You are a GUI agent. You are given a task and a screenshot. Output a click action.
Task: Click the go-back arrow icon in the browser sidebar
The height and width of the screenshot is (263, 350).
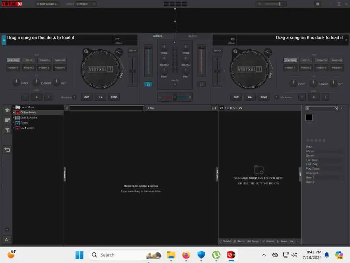(7, 150)
